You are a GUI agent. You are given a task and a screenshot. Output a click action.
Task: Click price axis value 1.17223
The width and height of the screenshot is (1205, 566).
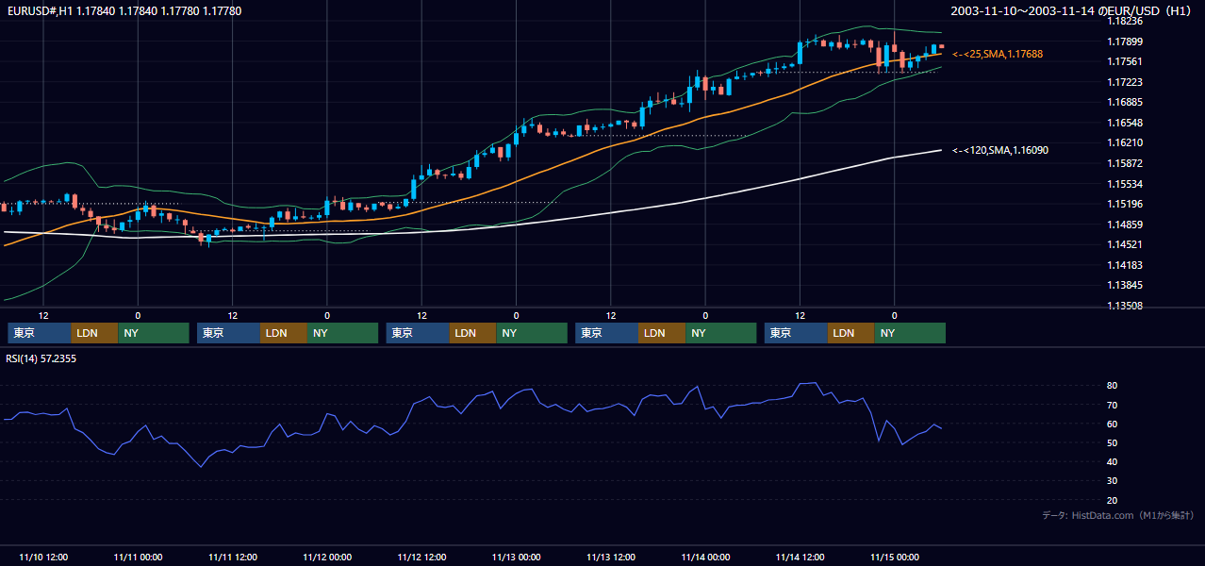pos(1124,82)
